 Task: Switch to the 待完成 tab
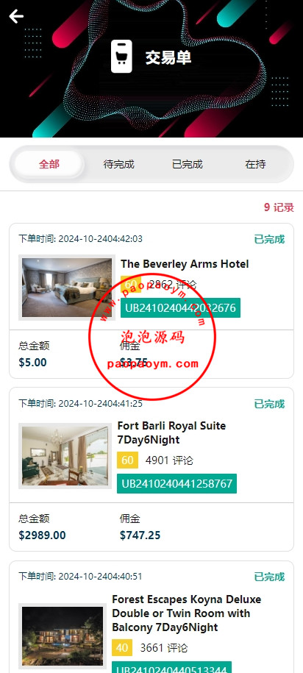pyautogui.click(x=119, y=164)
